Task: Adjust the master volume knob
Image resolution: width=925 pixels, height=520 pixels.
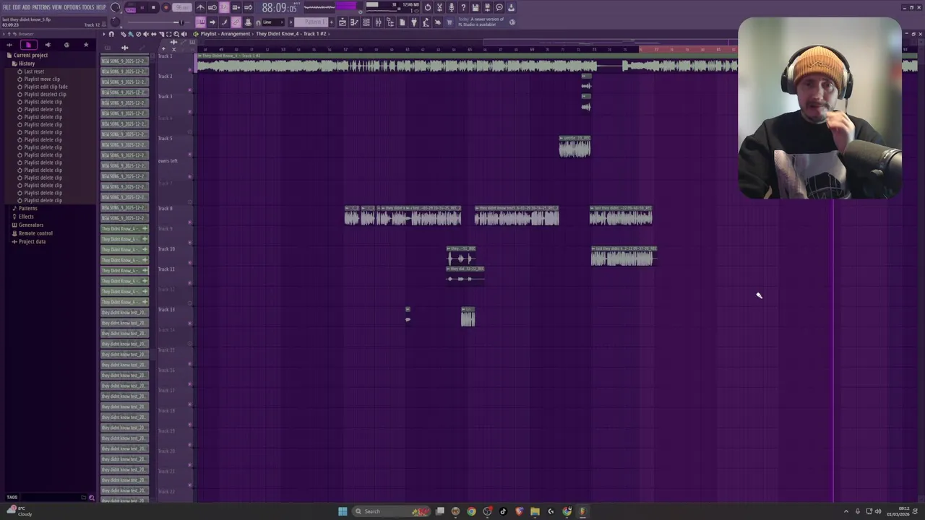Action: (115, 6)
